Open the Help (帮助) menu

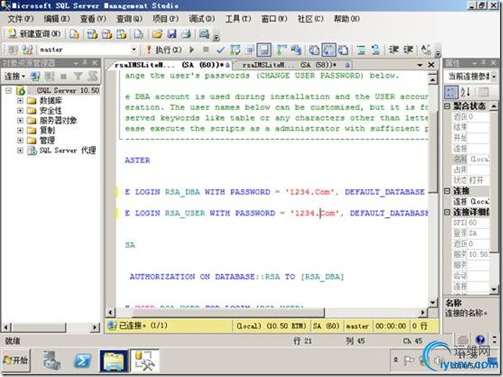pyautogui.click(x=347, y=19)
